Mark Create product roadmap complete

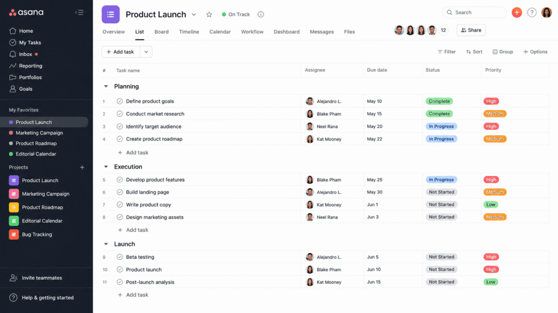[119, 139]
